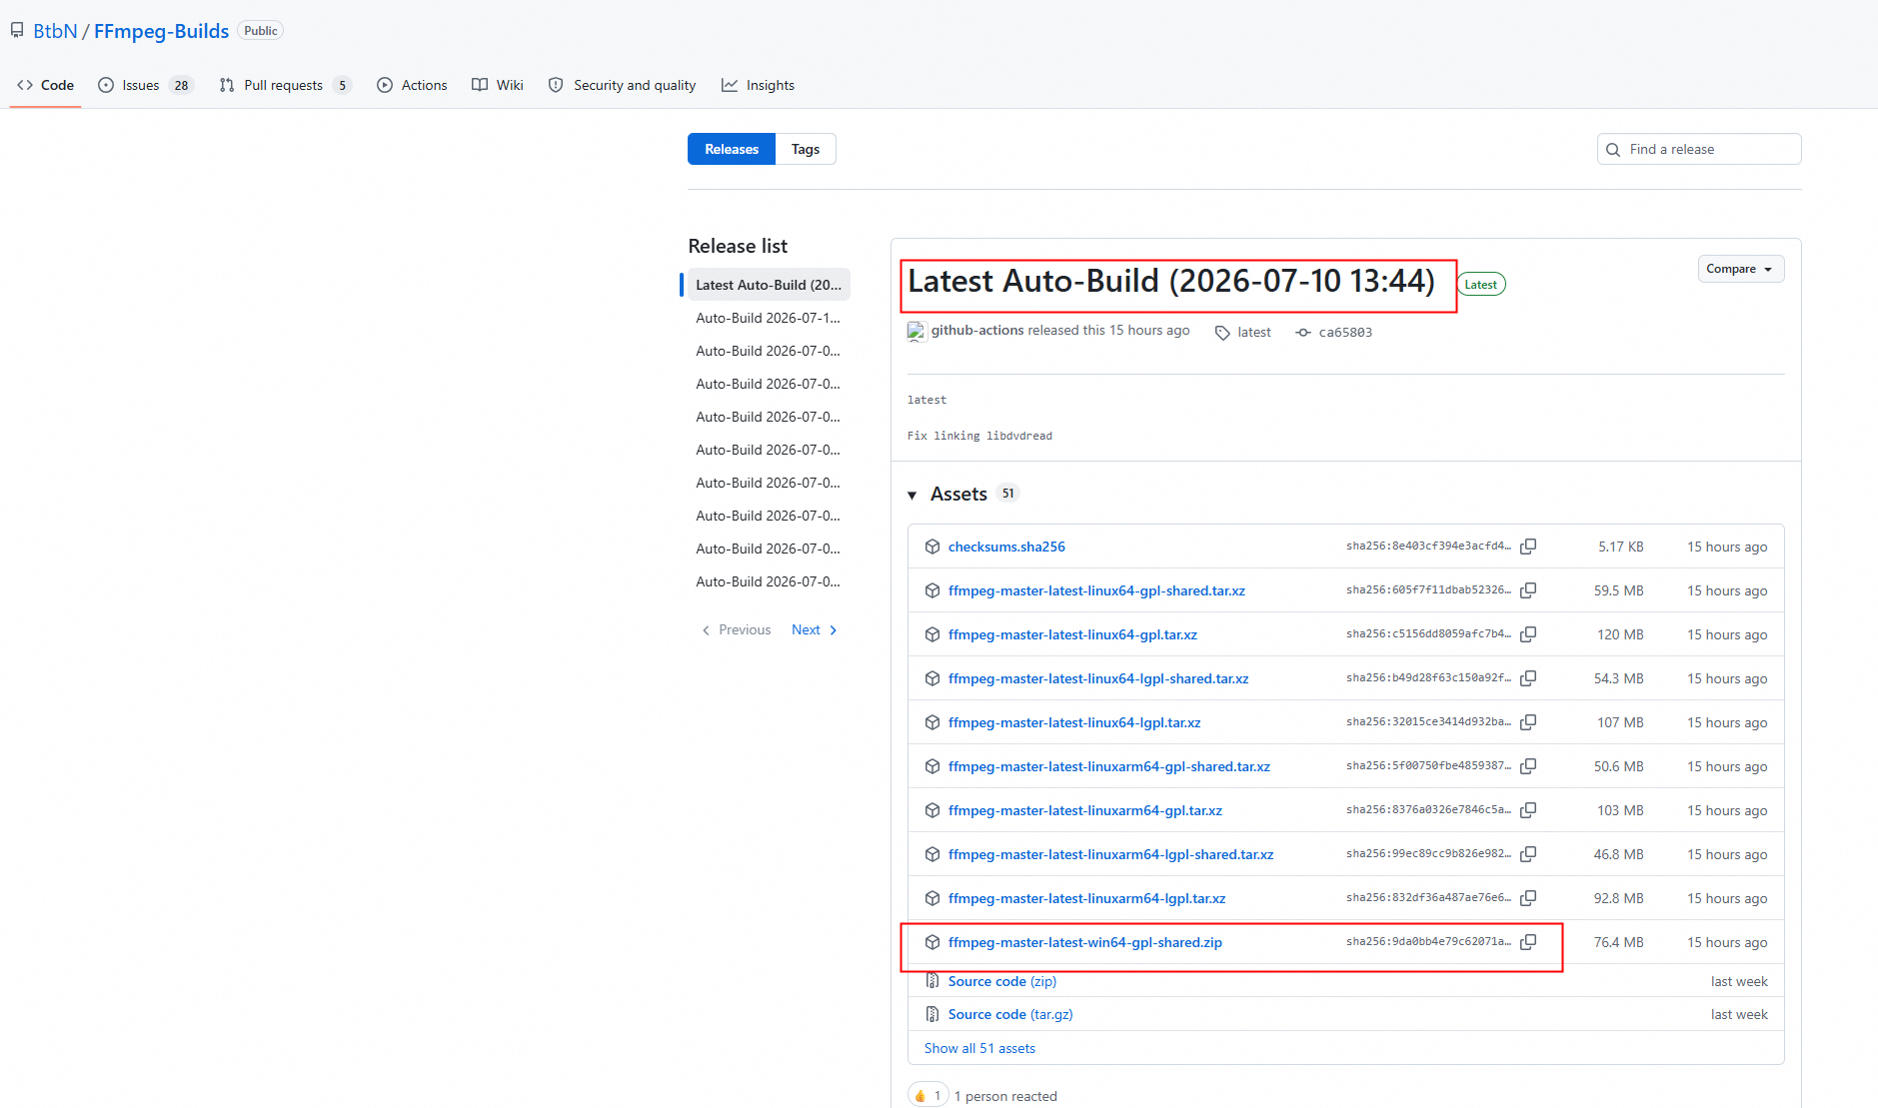Click the package icon beside checksums.sha256
Viewport: 1878px width, 1108px height.
[933, 547]
